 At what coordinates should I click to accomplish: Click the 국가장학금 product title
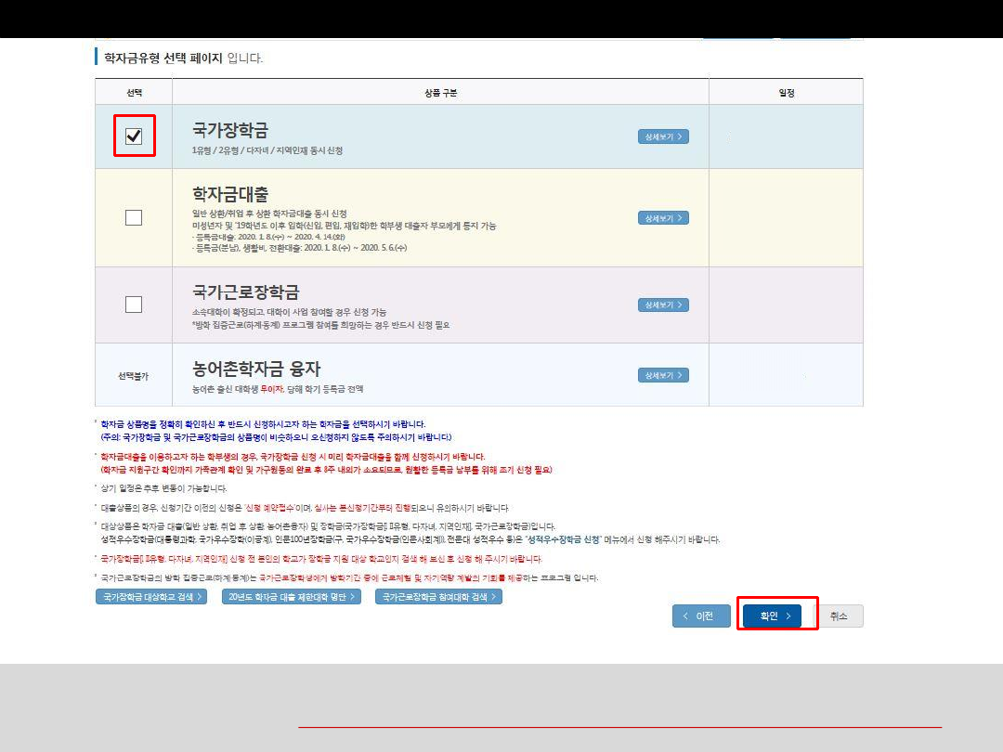point(230,130)
